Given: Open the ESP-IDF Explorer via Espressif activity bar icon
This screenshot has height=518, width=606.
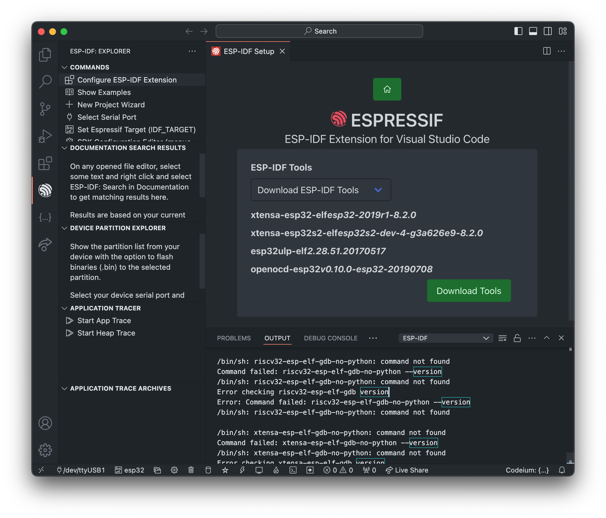Looking at the screenshot, I should click(45, 190).
